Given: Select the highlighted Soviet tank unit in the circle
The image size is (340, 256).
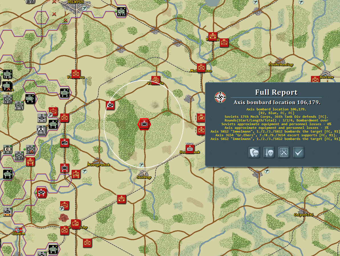Looking at the screenshot, I should pos(144,124).
